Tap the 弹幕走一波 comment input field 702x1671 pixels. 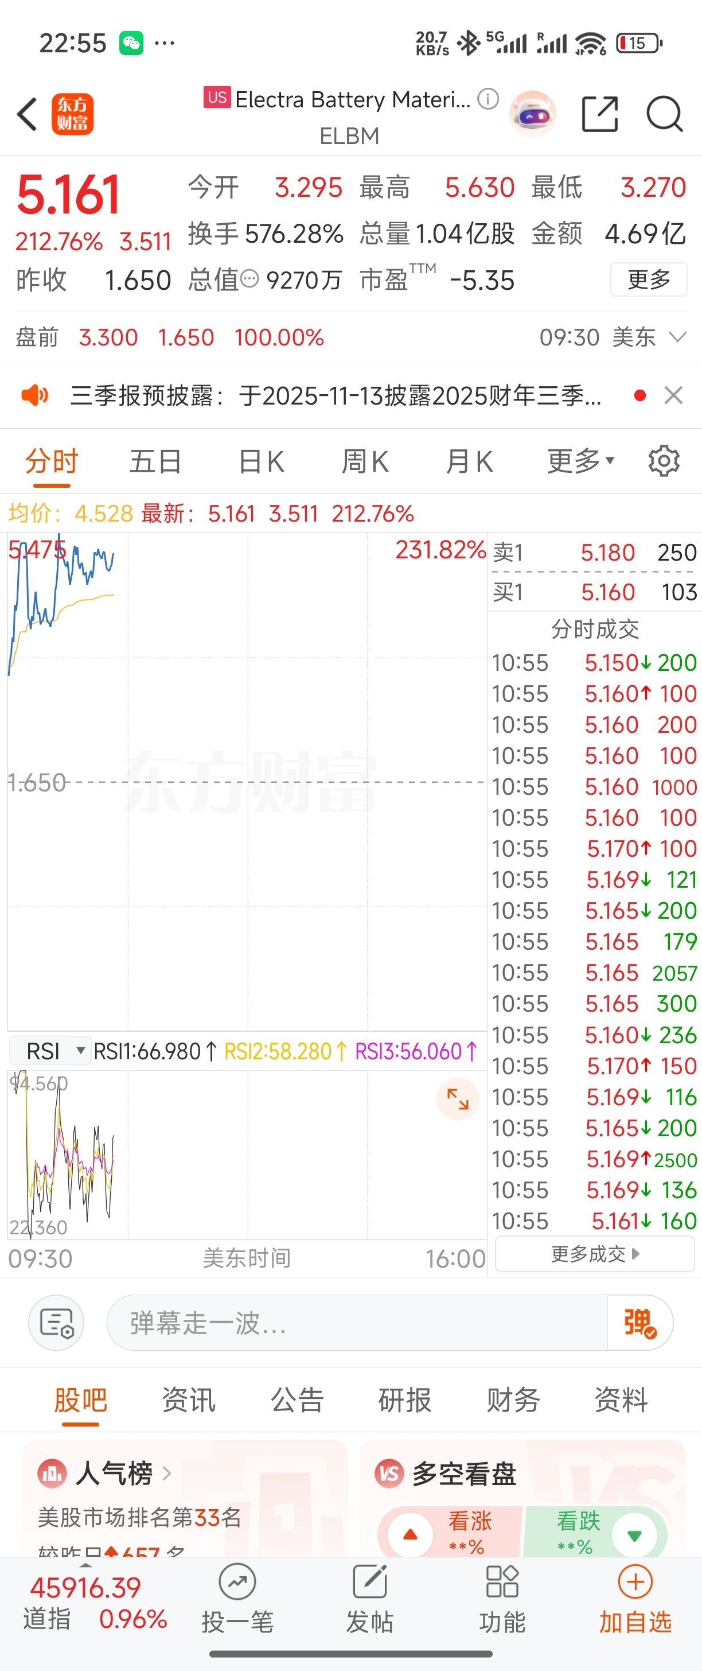(357, 1323)
